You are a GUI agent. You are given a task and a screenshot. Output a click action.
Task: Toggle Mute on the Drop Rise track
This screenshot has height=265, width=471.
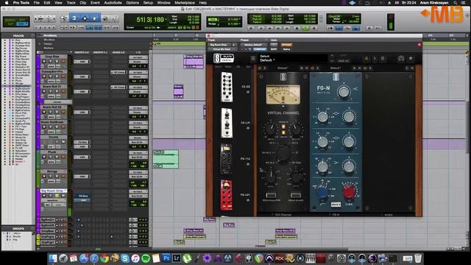(63, 61)
